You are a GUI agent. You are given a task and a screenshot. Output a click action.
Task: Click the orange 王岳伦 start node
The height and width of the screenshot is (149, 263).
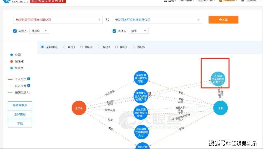coord(79,108)
